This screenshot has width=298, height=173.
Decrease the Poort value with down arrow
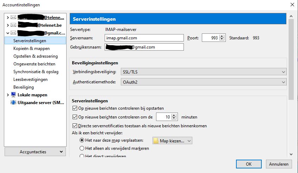[x=222, y=39]
